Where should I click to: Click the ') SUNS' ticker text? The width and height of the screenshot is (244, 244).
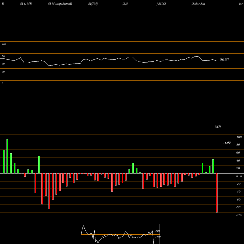tap(162, 4)
